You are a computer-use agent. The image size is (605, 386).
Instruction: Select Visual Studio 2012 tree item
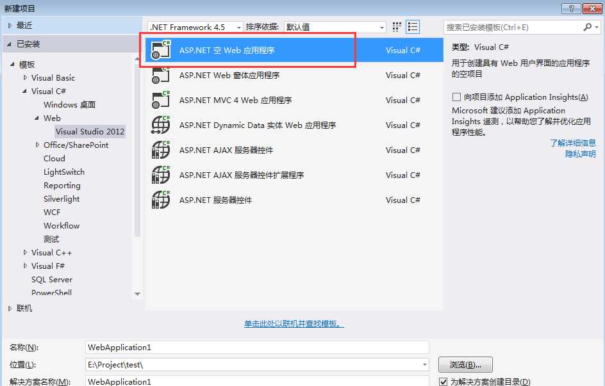pos(90,132)
